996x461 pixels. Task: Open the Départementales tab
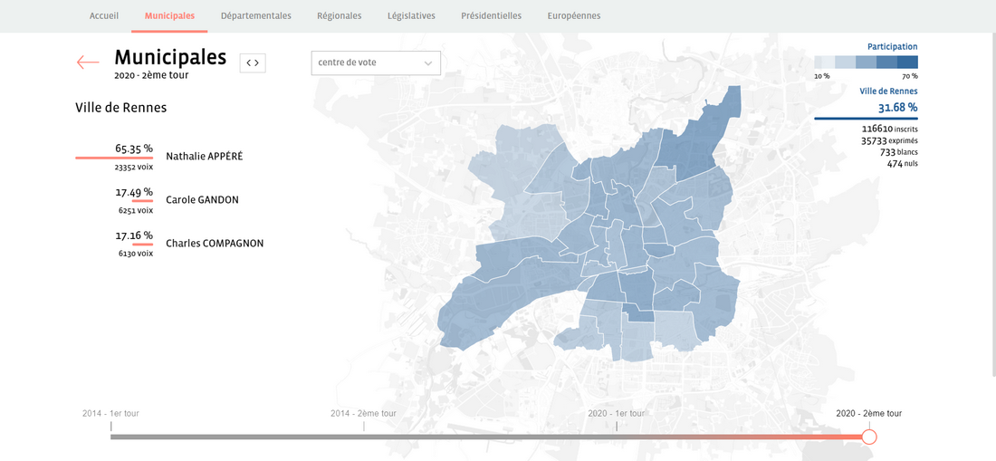(256, 16)
